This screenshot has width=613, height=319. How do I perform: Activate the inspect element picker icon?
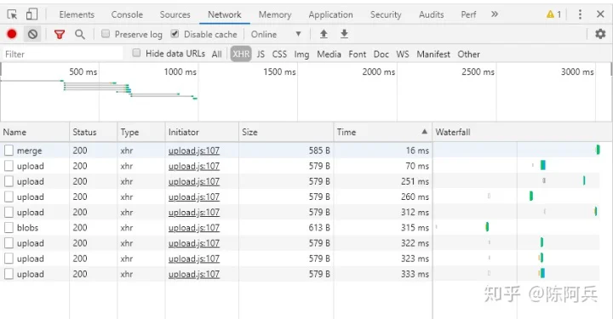point(12,14)
